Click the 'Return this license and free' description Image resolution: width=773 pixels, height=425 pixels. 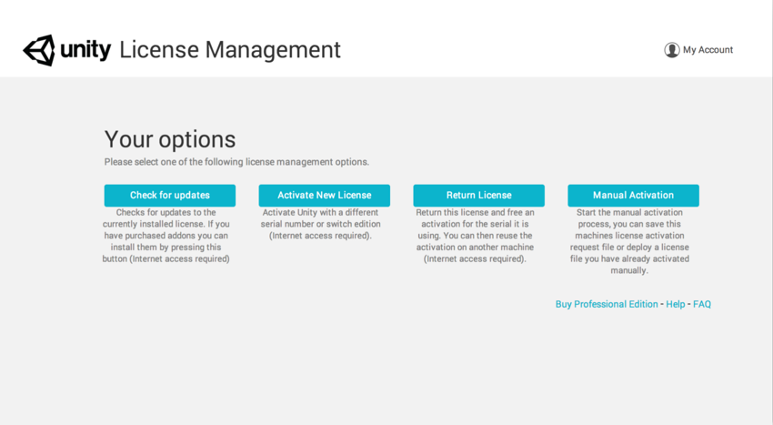coord(475,236)
